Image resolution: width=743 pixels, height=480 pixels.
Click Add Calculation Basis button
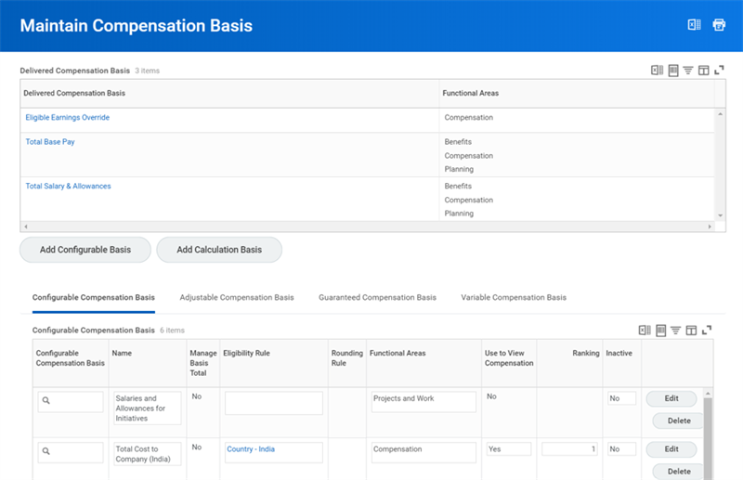tap(219, 250)
